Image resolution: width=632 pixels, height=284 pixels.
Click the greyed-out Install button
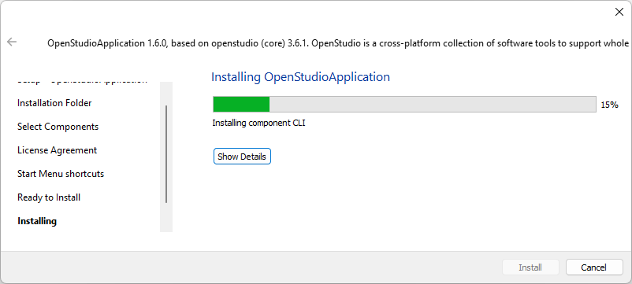[530, 267]
